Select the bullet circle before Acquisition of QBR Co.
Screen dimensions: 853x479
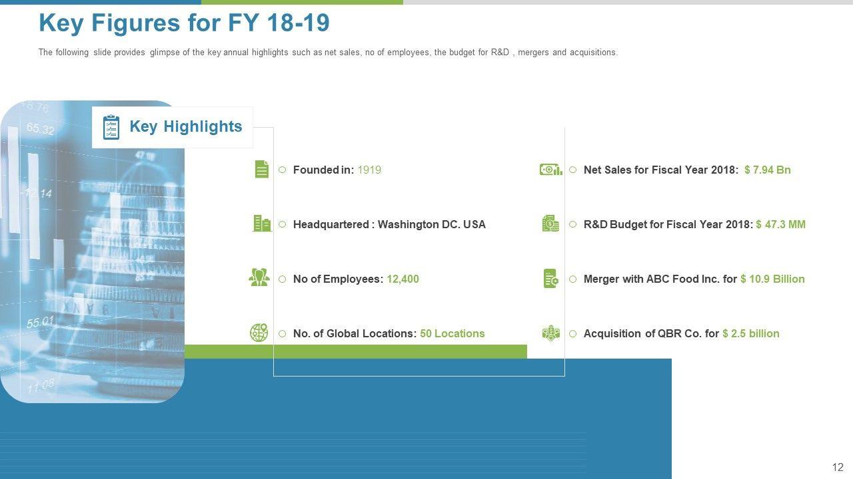coord(572,333)
